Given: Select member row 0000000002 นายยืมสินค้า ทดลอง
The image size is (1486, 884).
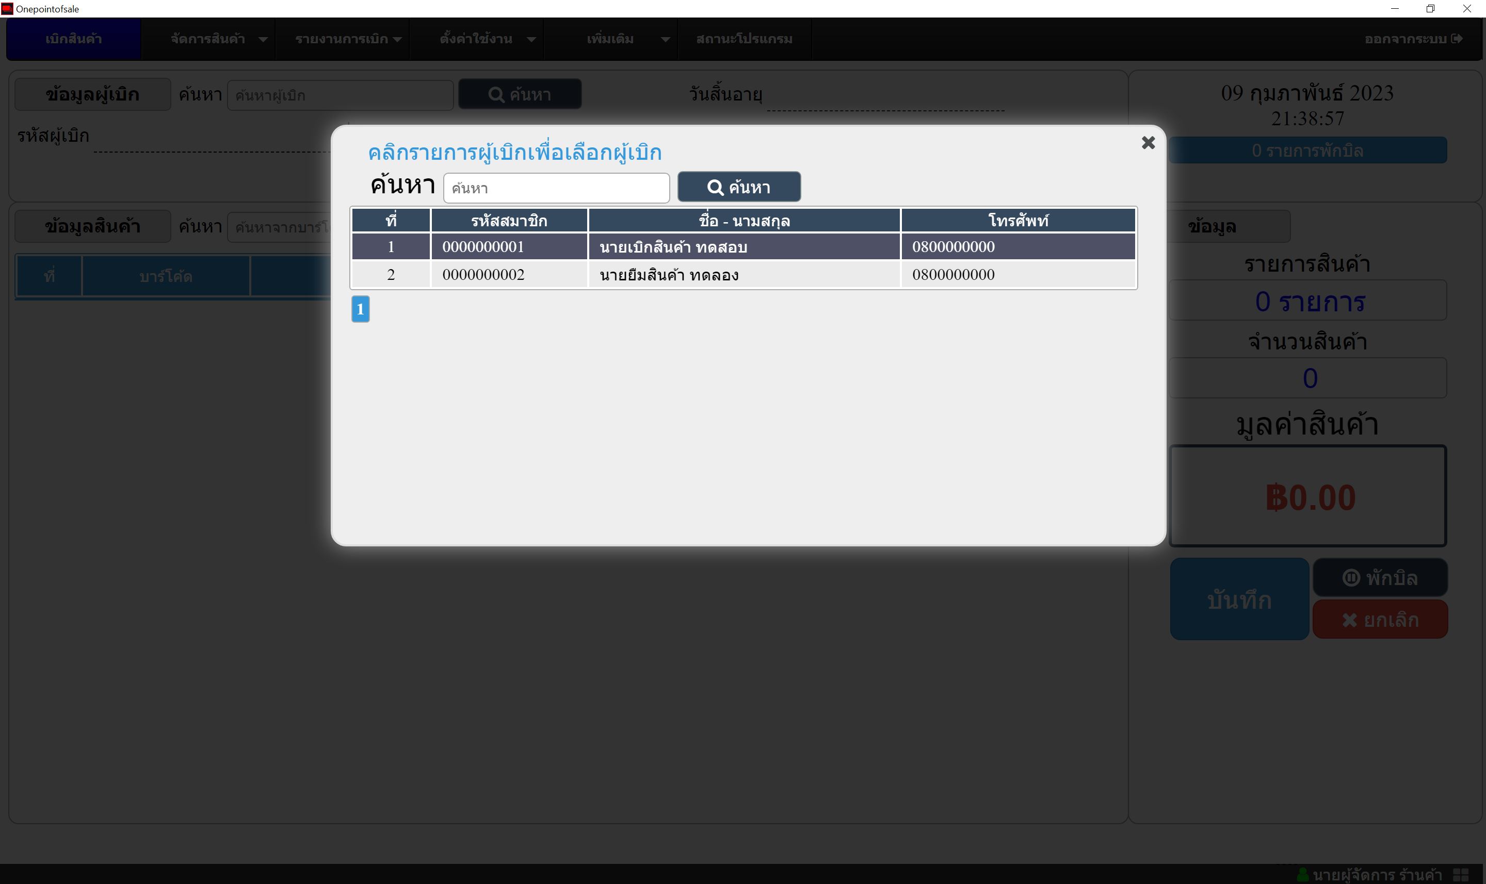Looking at the screenshot, I should tap(744, 275).
